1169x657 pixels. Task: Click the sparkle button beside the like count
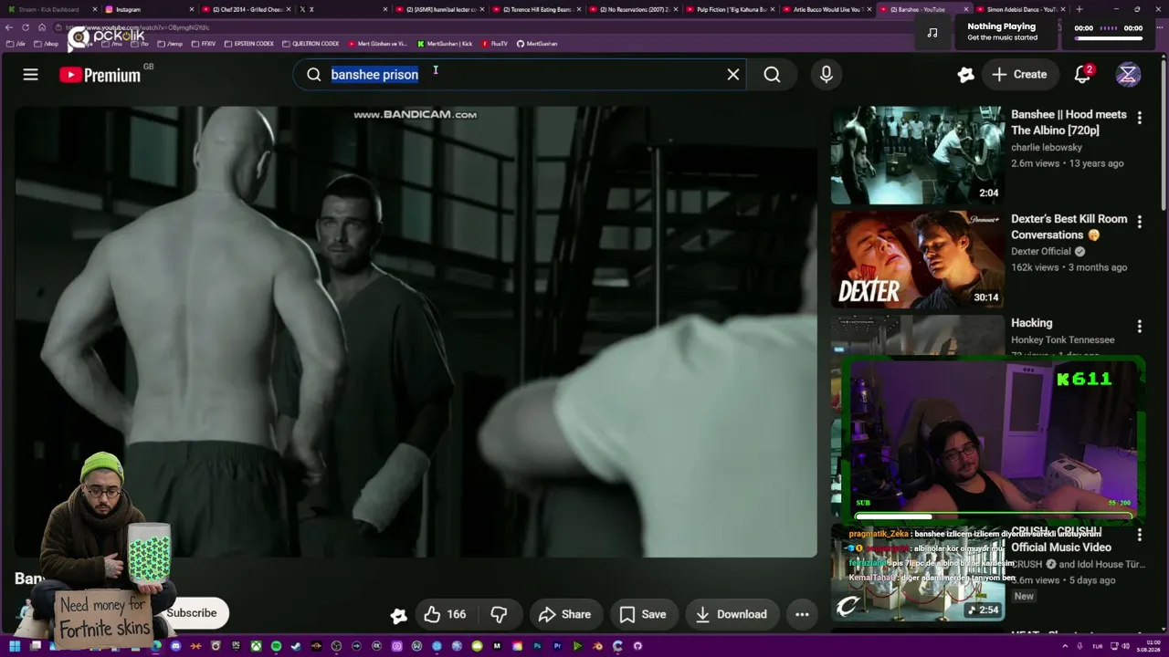pyautogui.click(x=398, y=615)
